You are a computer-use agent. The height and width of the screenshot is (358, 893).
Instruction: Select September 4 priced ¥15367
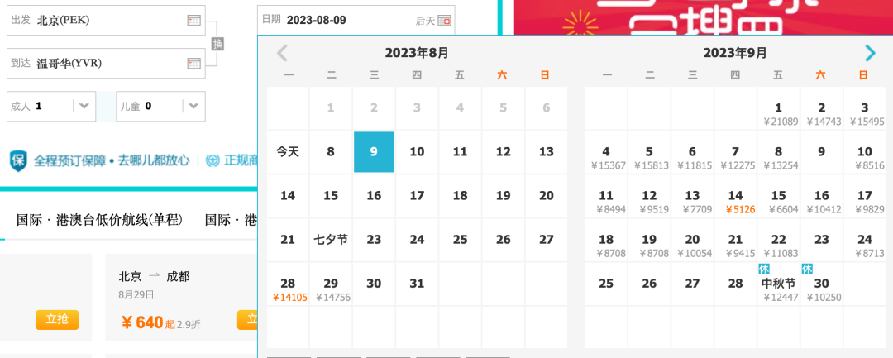point(606,152)
